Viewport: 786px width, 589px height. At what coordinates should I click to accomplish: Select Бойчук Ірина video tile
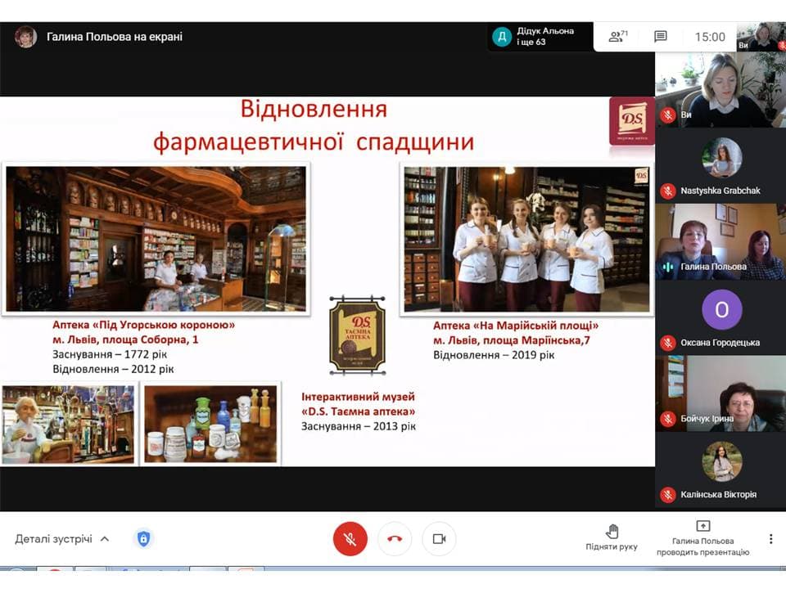click(720, 393)
